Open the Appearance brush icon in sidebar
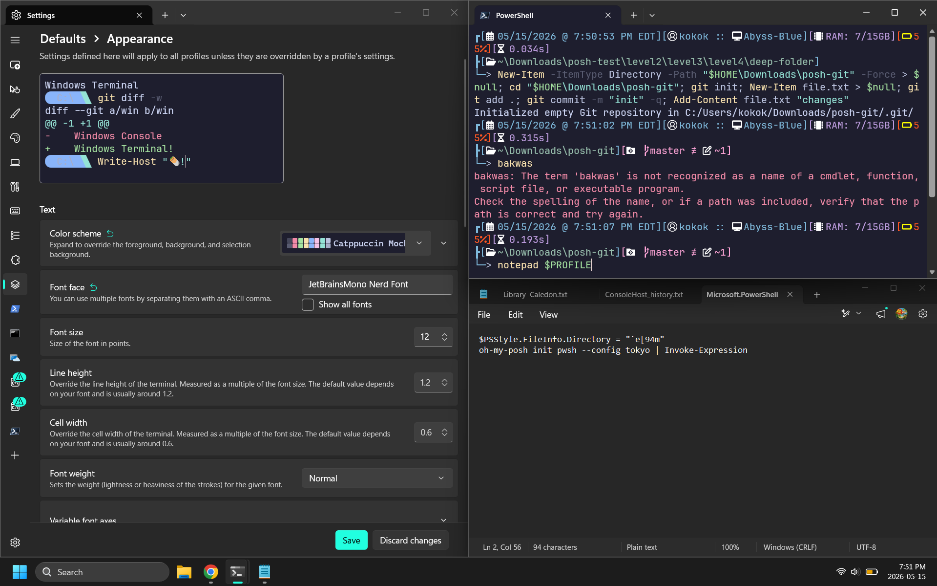Viewport: 937px width, 586px height. pyautogui.click(x=15, y=113)
